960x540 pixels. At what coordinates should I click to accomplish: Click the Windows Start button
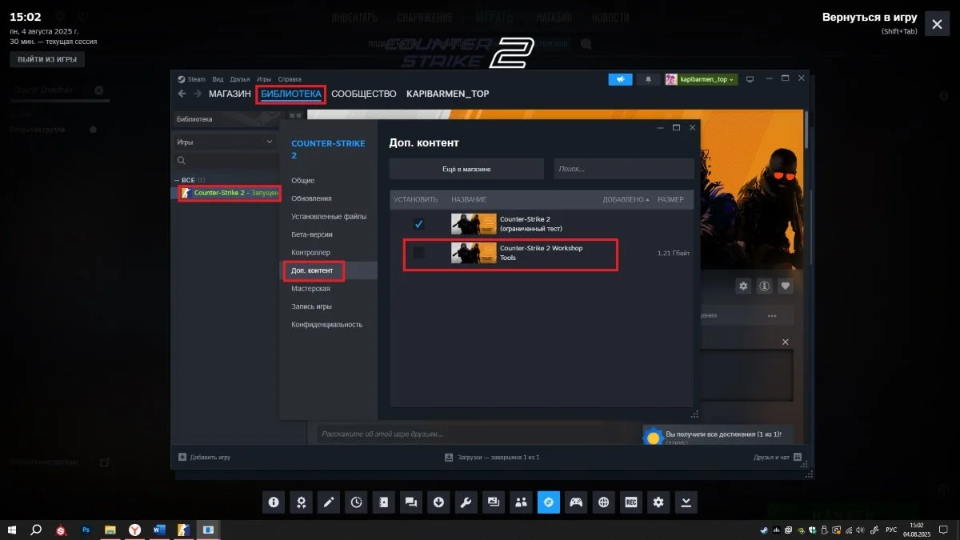tap(13, 530)
